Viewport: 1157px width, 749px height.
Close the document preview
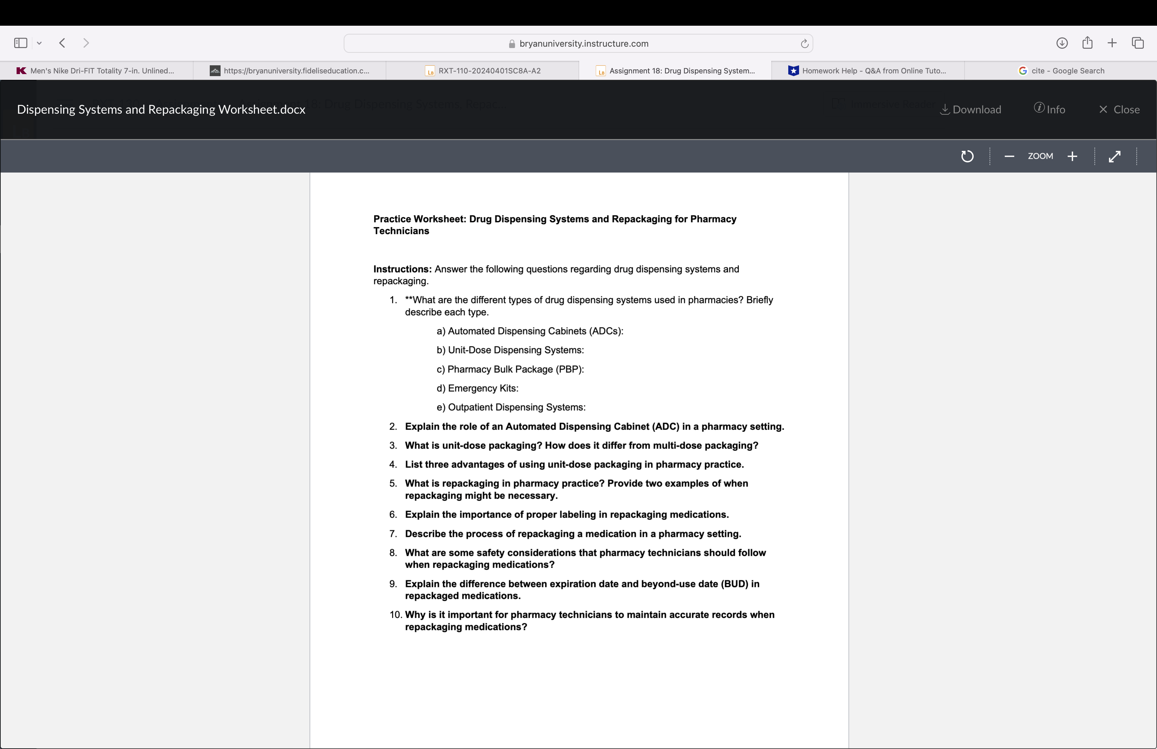click(x=1119, y=109)
